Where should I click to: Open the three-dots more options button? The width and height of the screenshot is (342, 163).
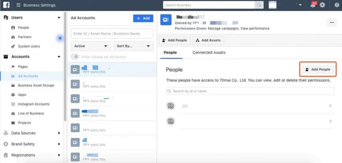(332, 22)
